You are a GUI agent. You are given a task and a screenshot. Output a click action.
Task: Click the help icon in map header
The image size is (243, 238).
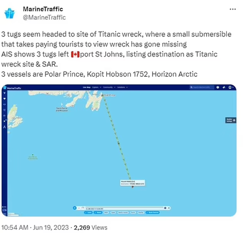click(217, 87)
